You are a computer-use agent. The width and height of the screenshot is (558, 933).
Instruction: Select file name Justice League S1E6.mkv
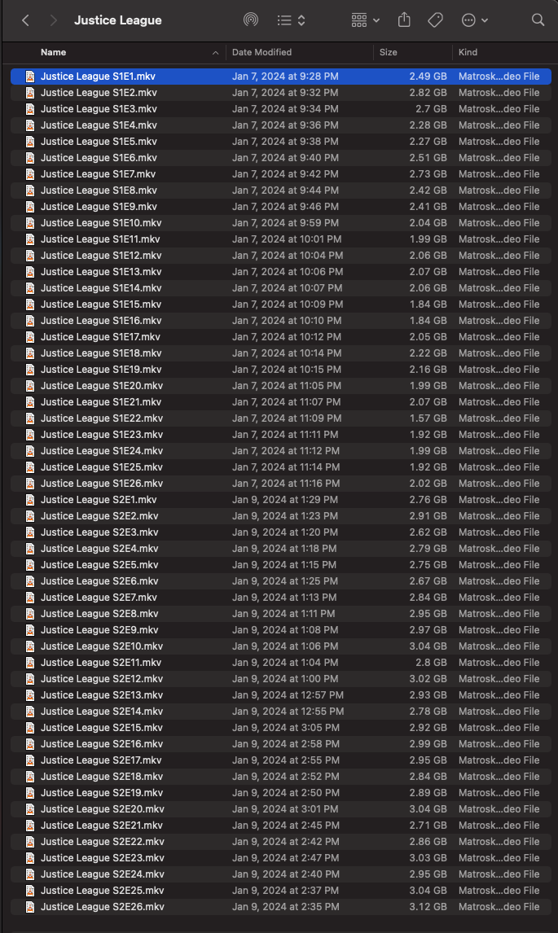pyautogui.click(x=99, y=158)
